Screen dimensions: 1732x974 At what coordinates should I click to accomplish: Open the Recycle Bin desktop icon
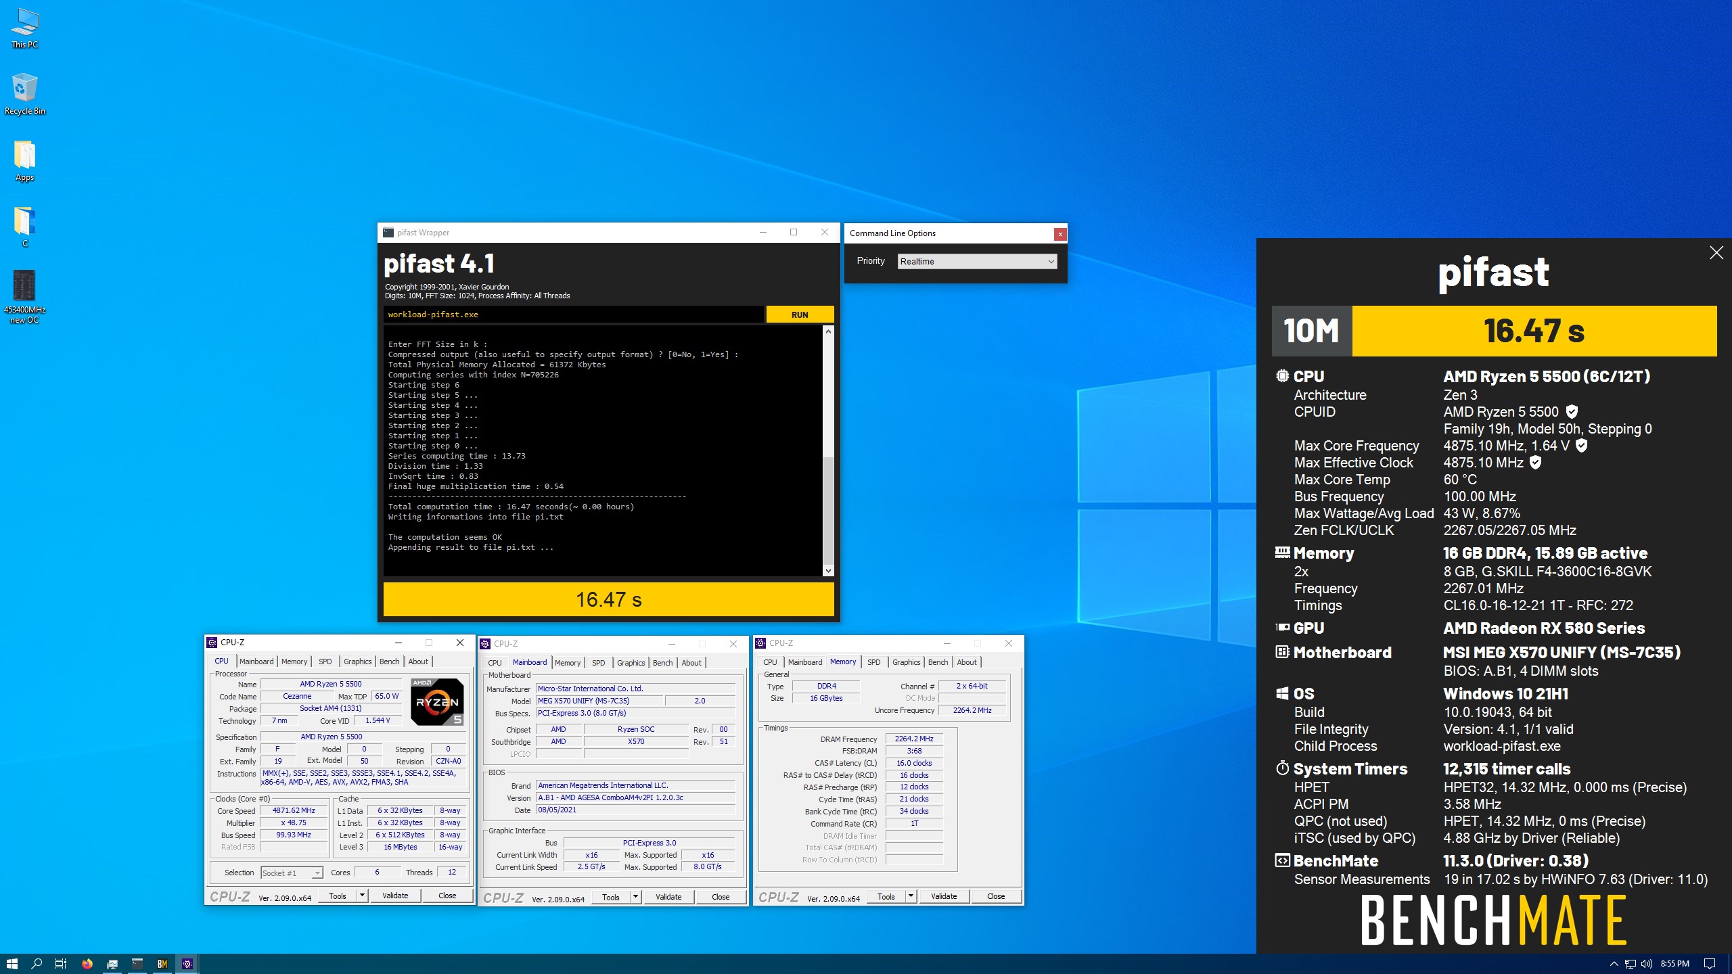pyautogui.click(x=25, y=95)
